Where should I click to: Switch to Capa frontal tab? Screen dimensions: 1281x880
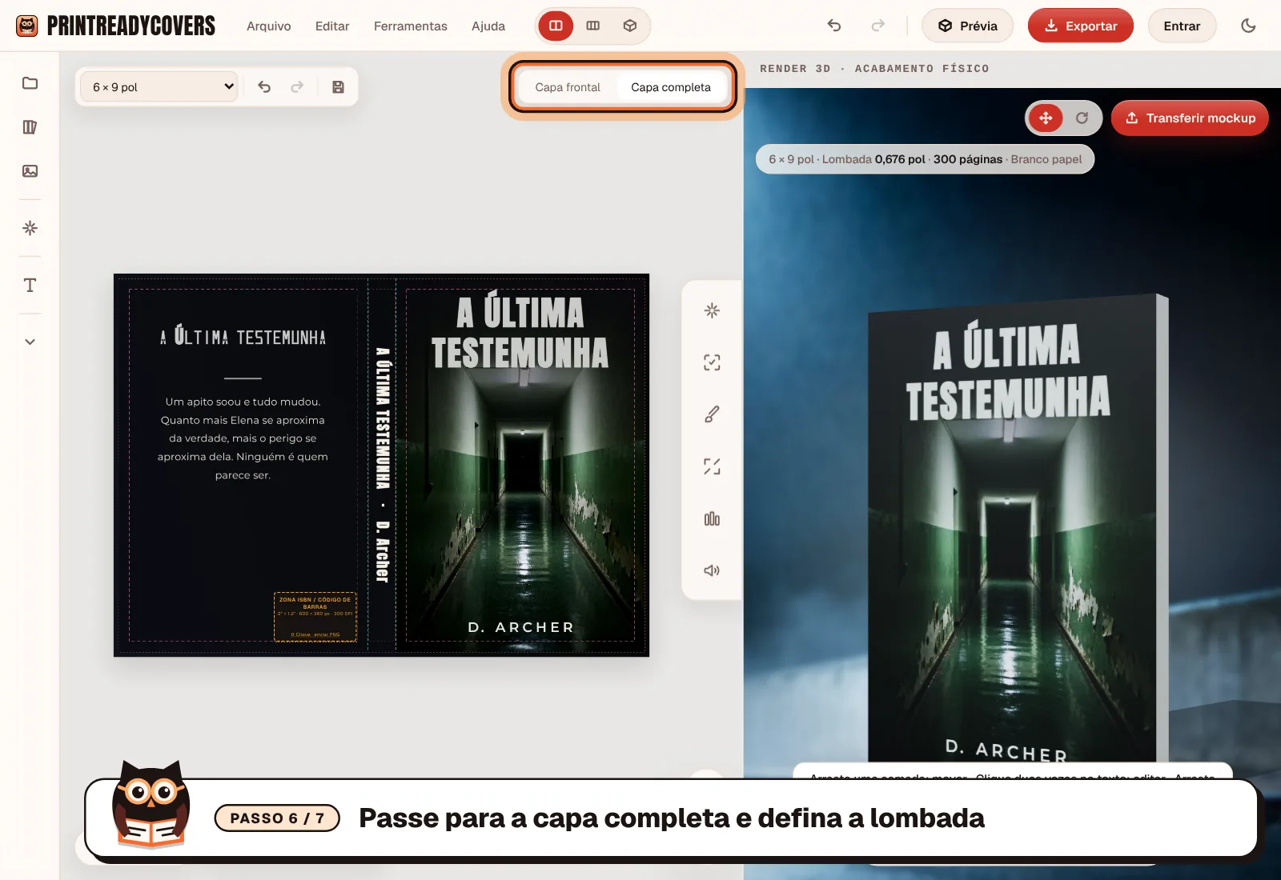[568, 87]
